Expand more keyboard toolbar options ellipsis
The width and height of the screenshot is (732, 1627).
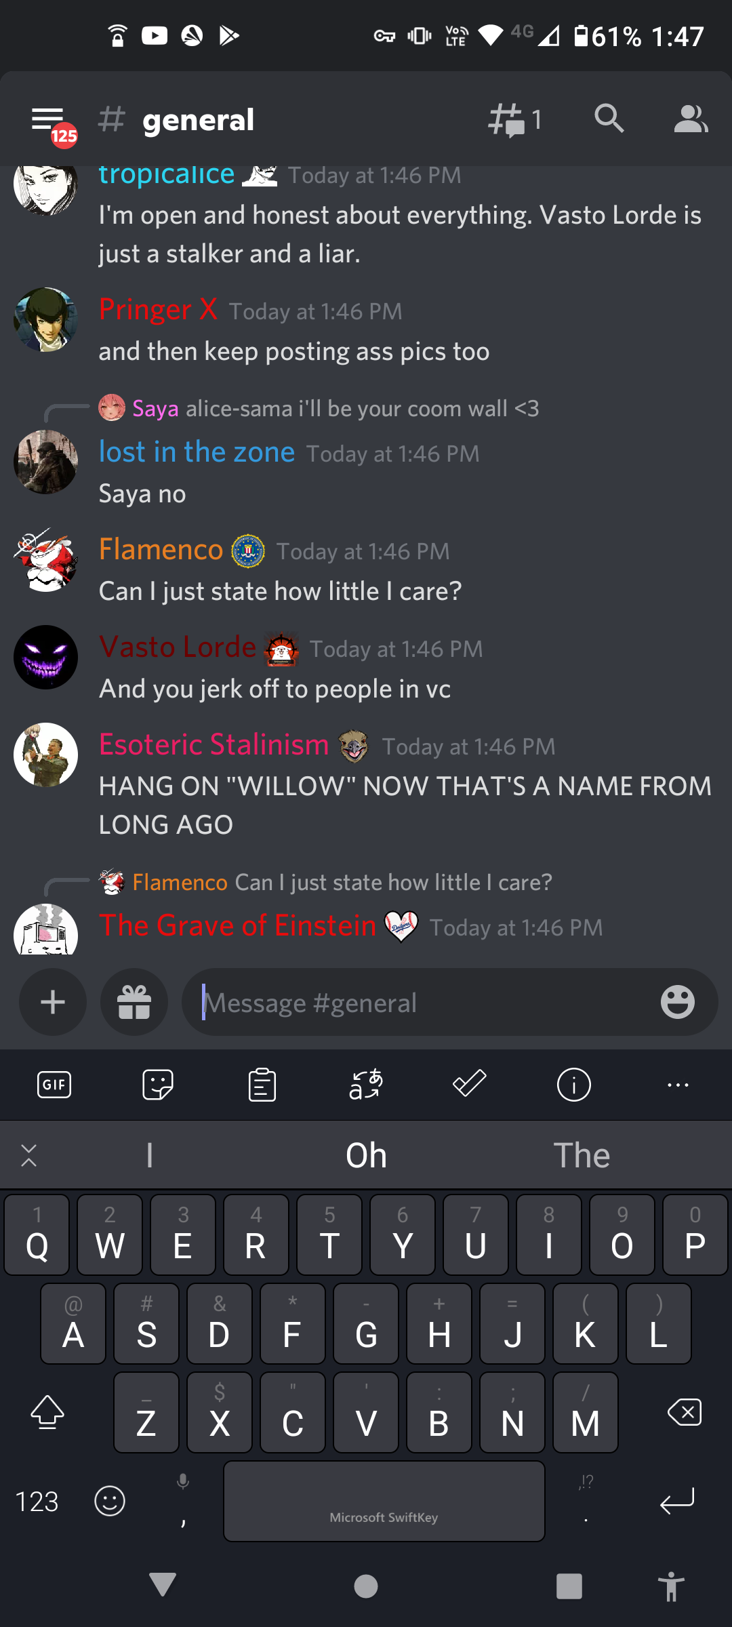pos(678,1085)
